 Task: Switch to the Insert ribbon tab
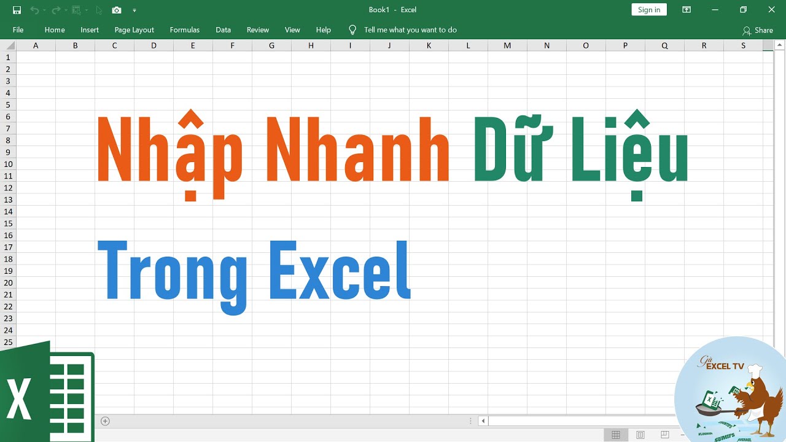point(90,29)
